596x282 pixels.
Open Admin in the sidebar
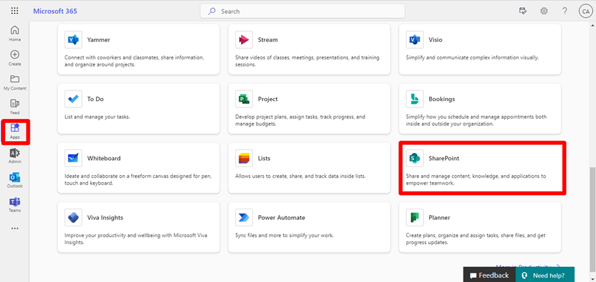coord(15,156)
